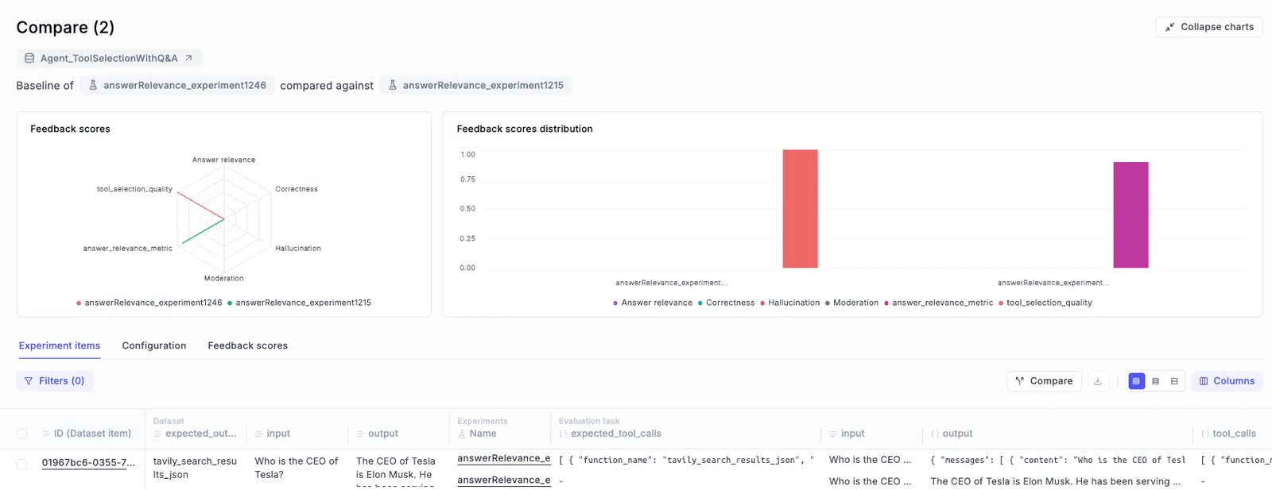Click the Moderation radar axis label
Image resolution: width=1272 pixels, height=490 pixels.
pyautogui.click(x=223, y=278)
